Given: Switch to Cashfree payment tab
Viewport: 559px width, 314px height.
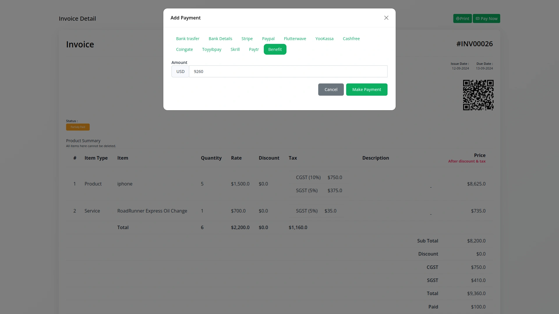Looking at the screenshot, I should pyautogui.click(x=351, y=39).
